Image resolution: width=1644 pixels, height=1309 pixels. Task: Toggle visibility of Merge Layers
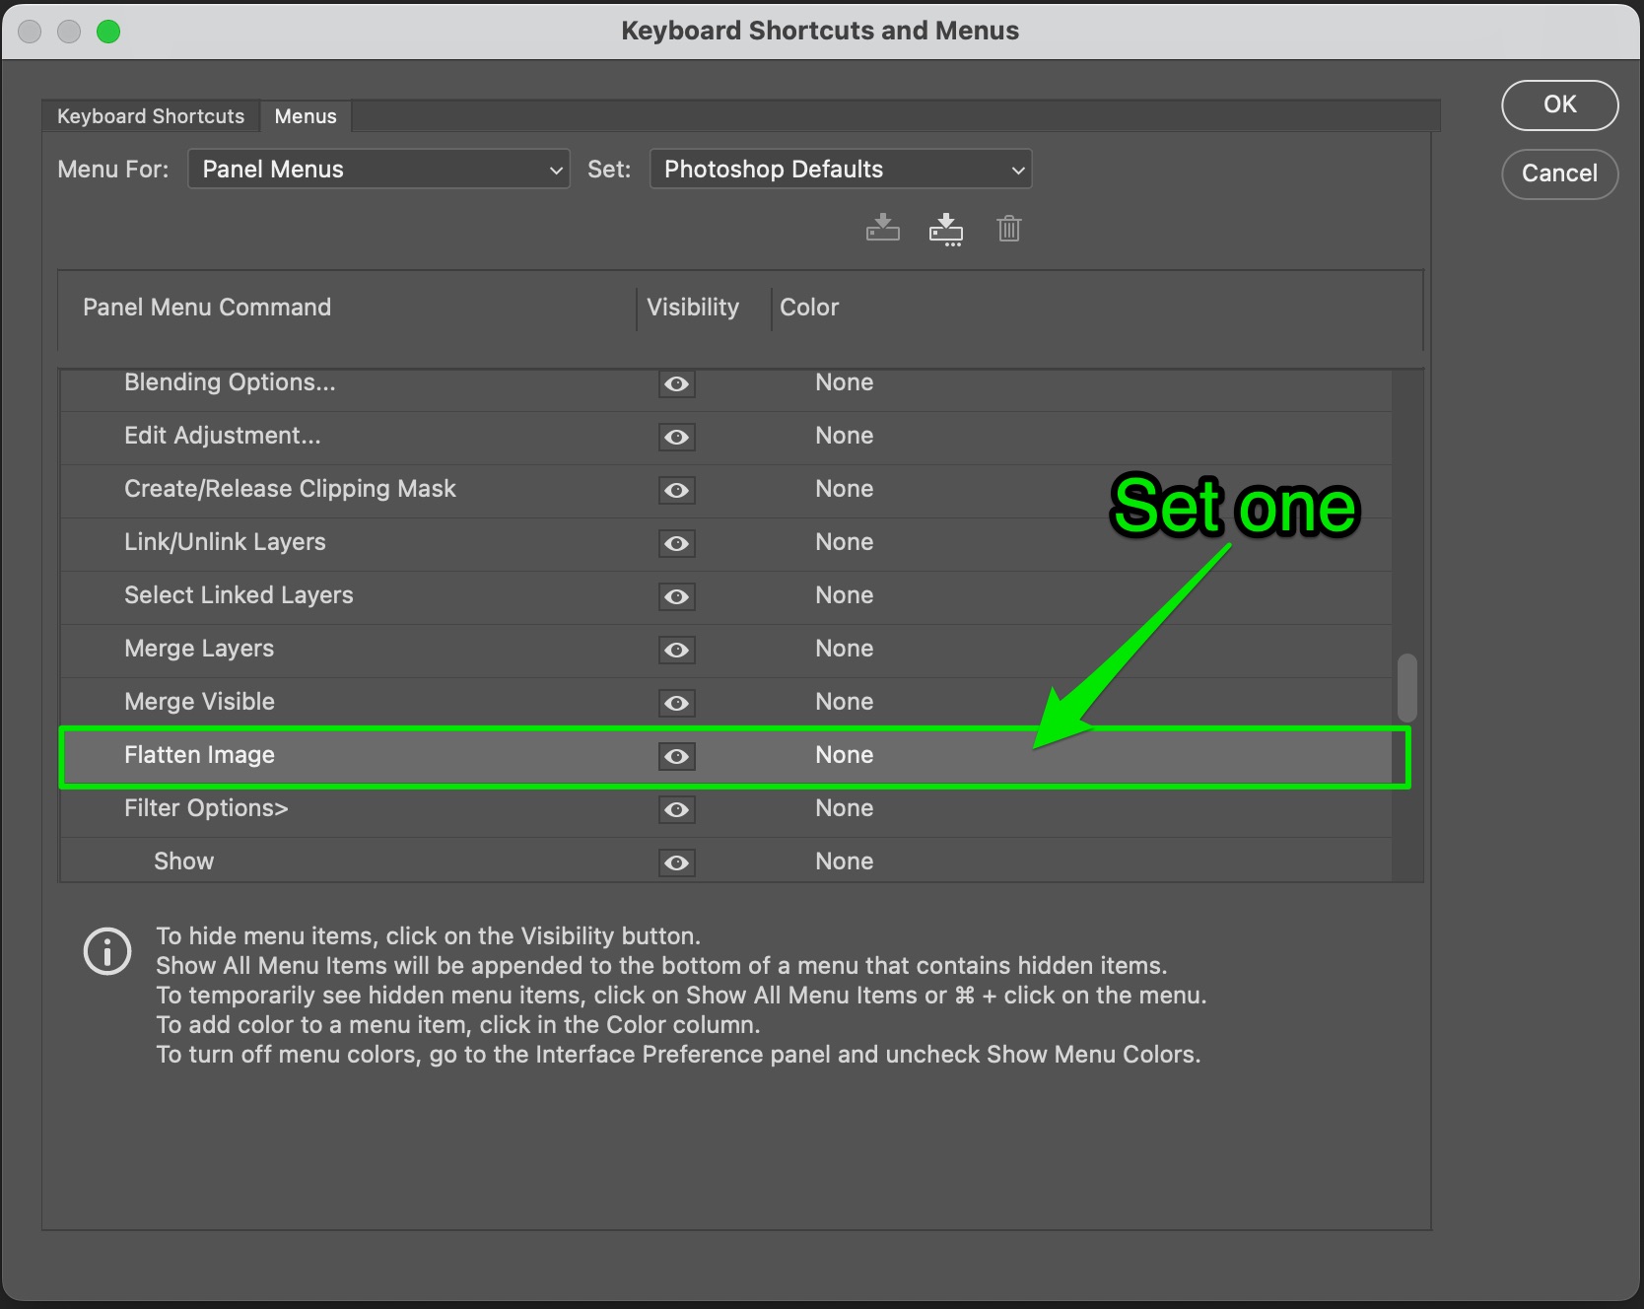coord(676,650)
